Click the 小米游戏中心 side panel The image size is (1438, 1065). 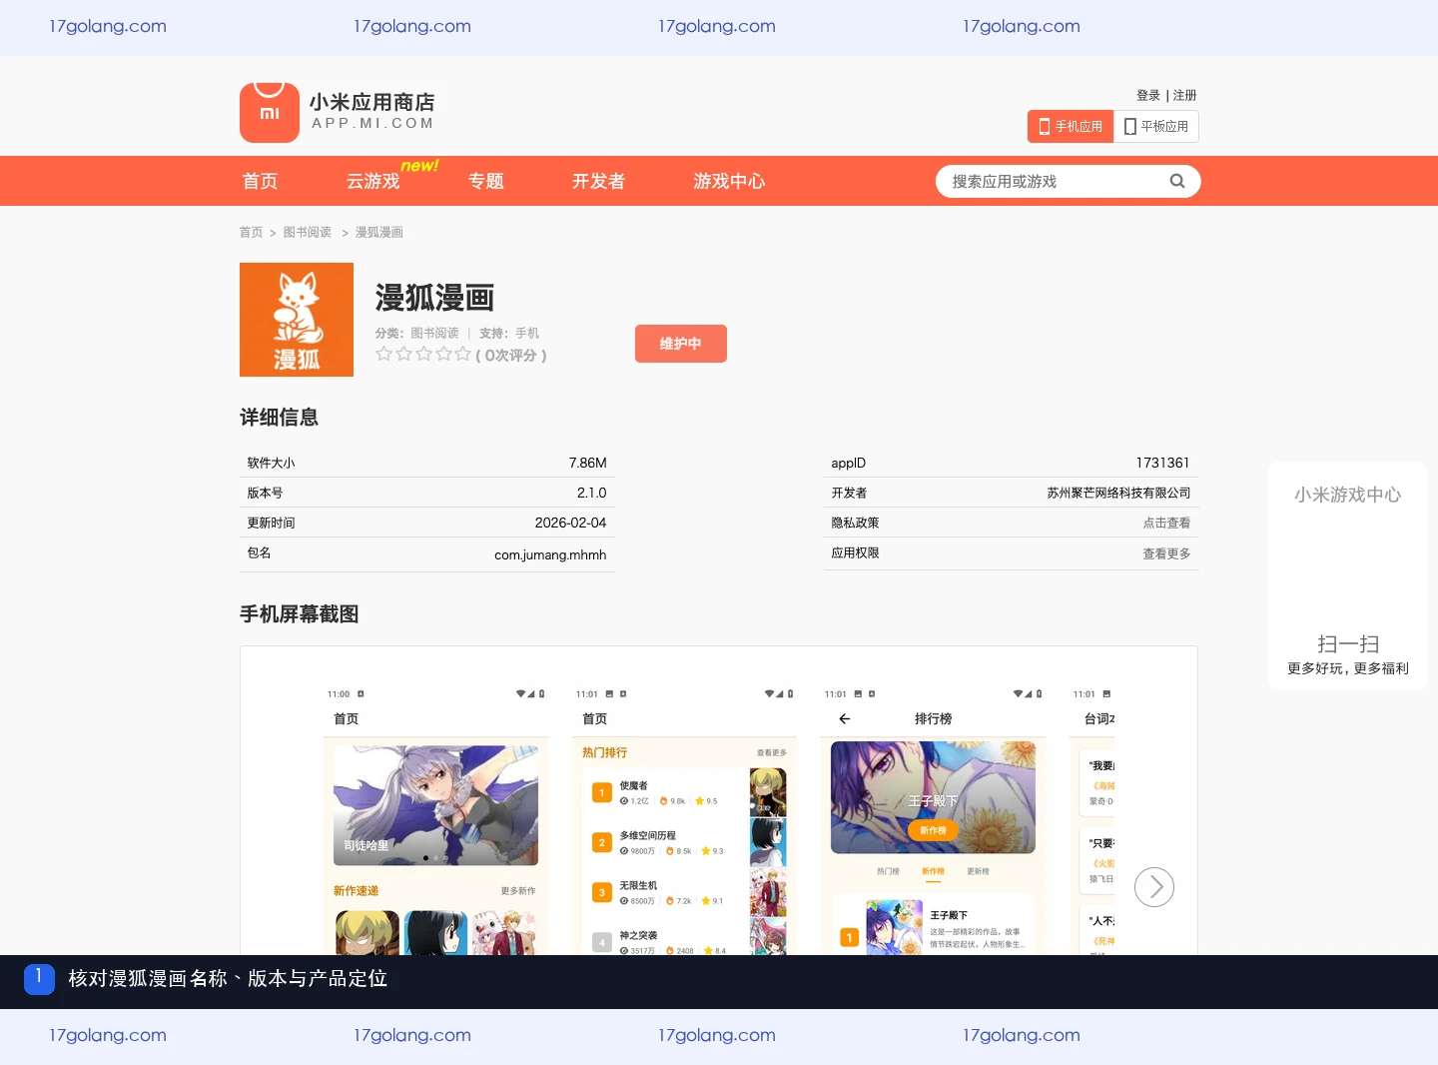tap(1348, 575)
